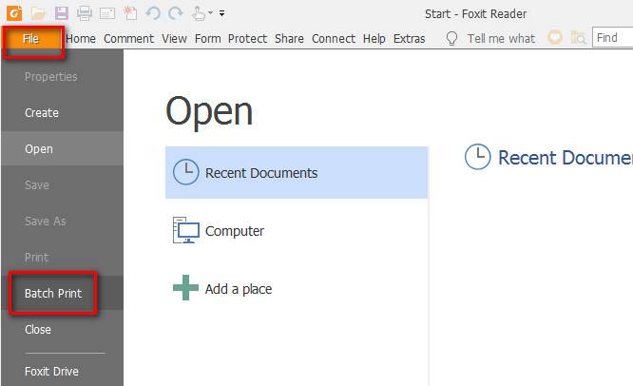Click the orange heart favorite icon

(555, 37)
